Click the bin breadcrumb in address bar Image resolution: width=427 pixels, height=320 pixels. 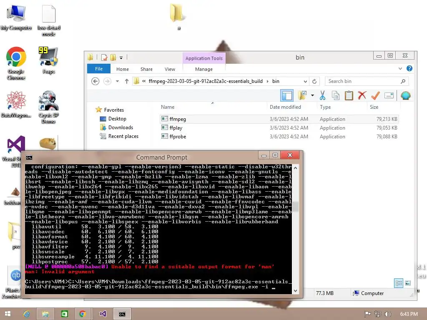[x=276, y=81]
